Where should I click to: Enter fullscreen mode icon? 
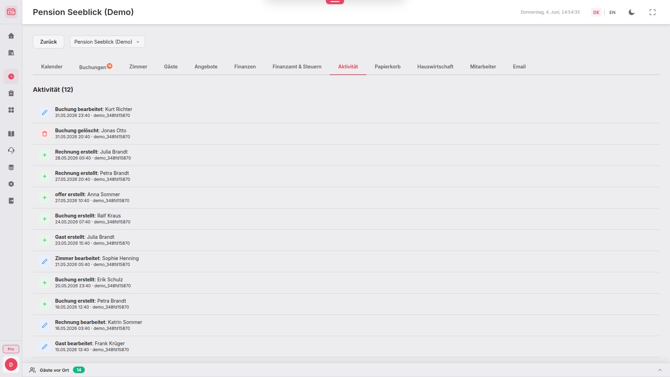pyautogui.click(x=653, y=12)
